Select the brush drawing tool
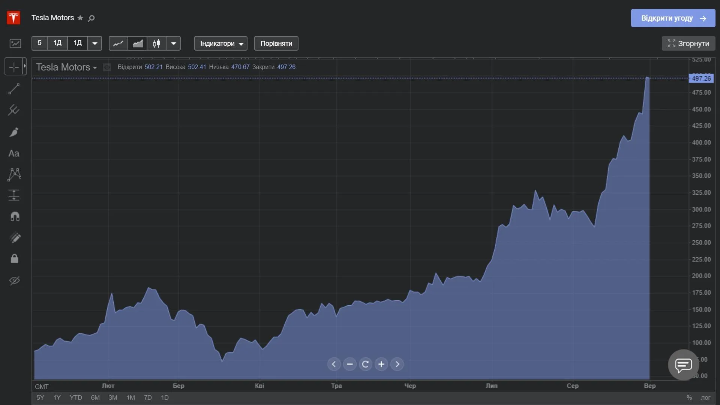The height and width of the screenshot is (405, 720). 14,132
